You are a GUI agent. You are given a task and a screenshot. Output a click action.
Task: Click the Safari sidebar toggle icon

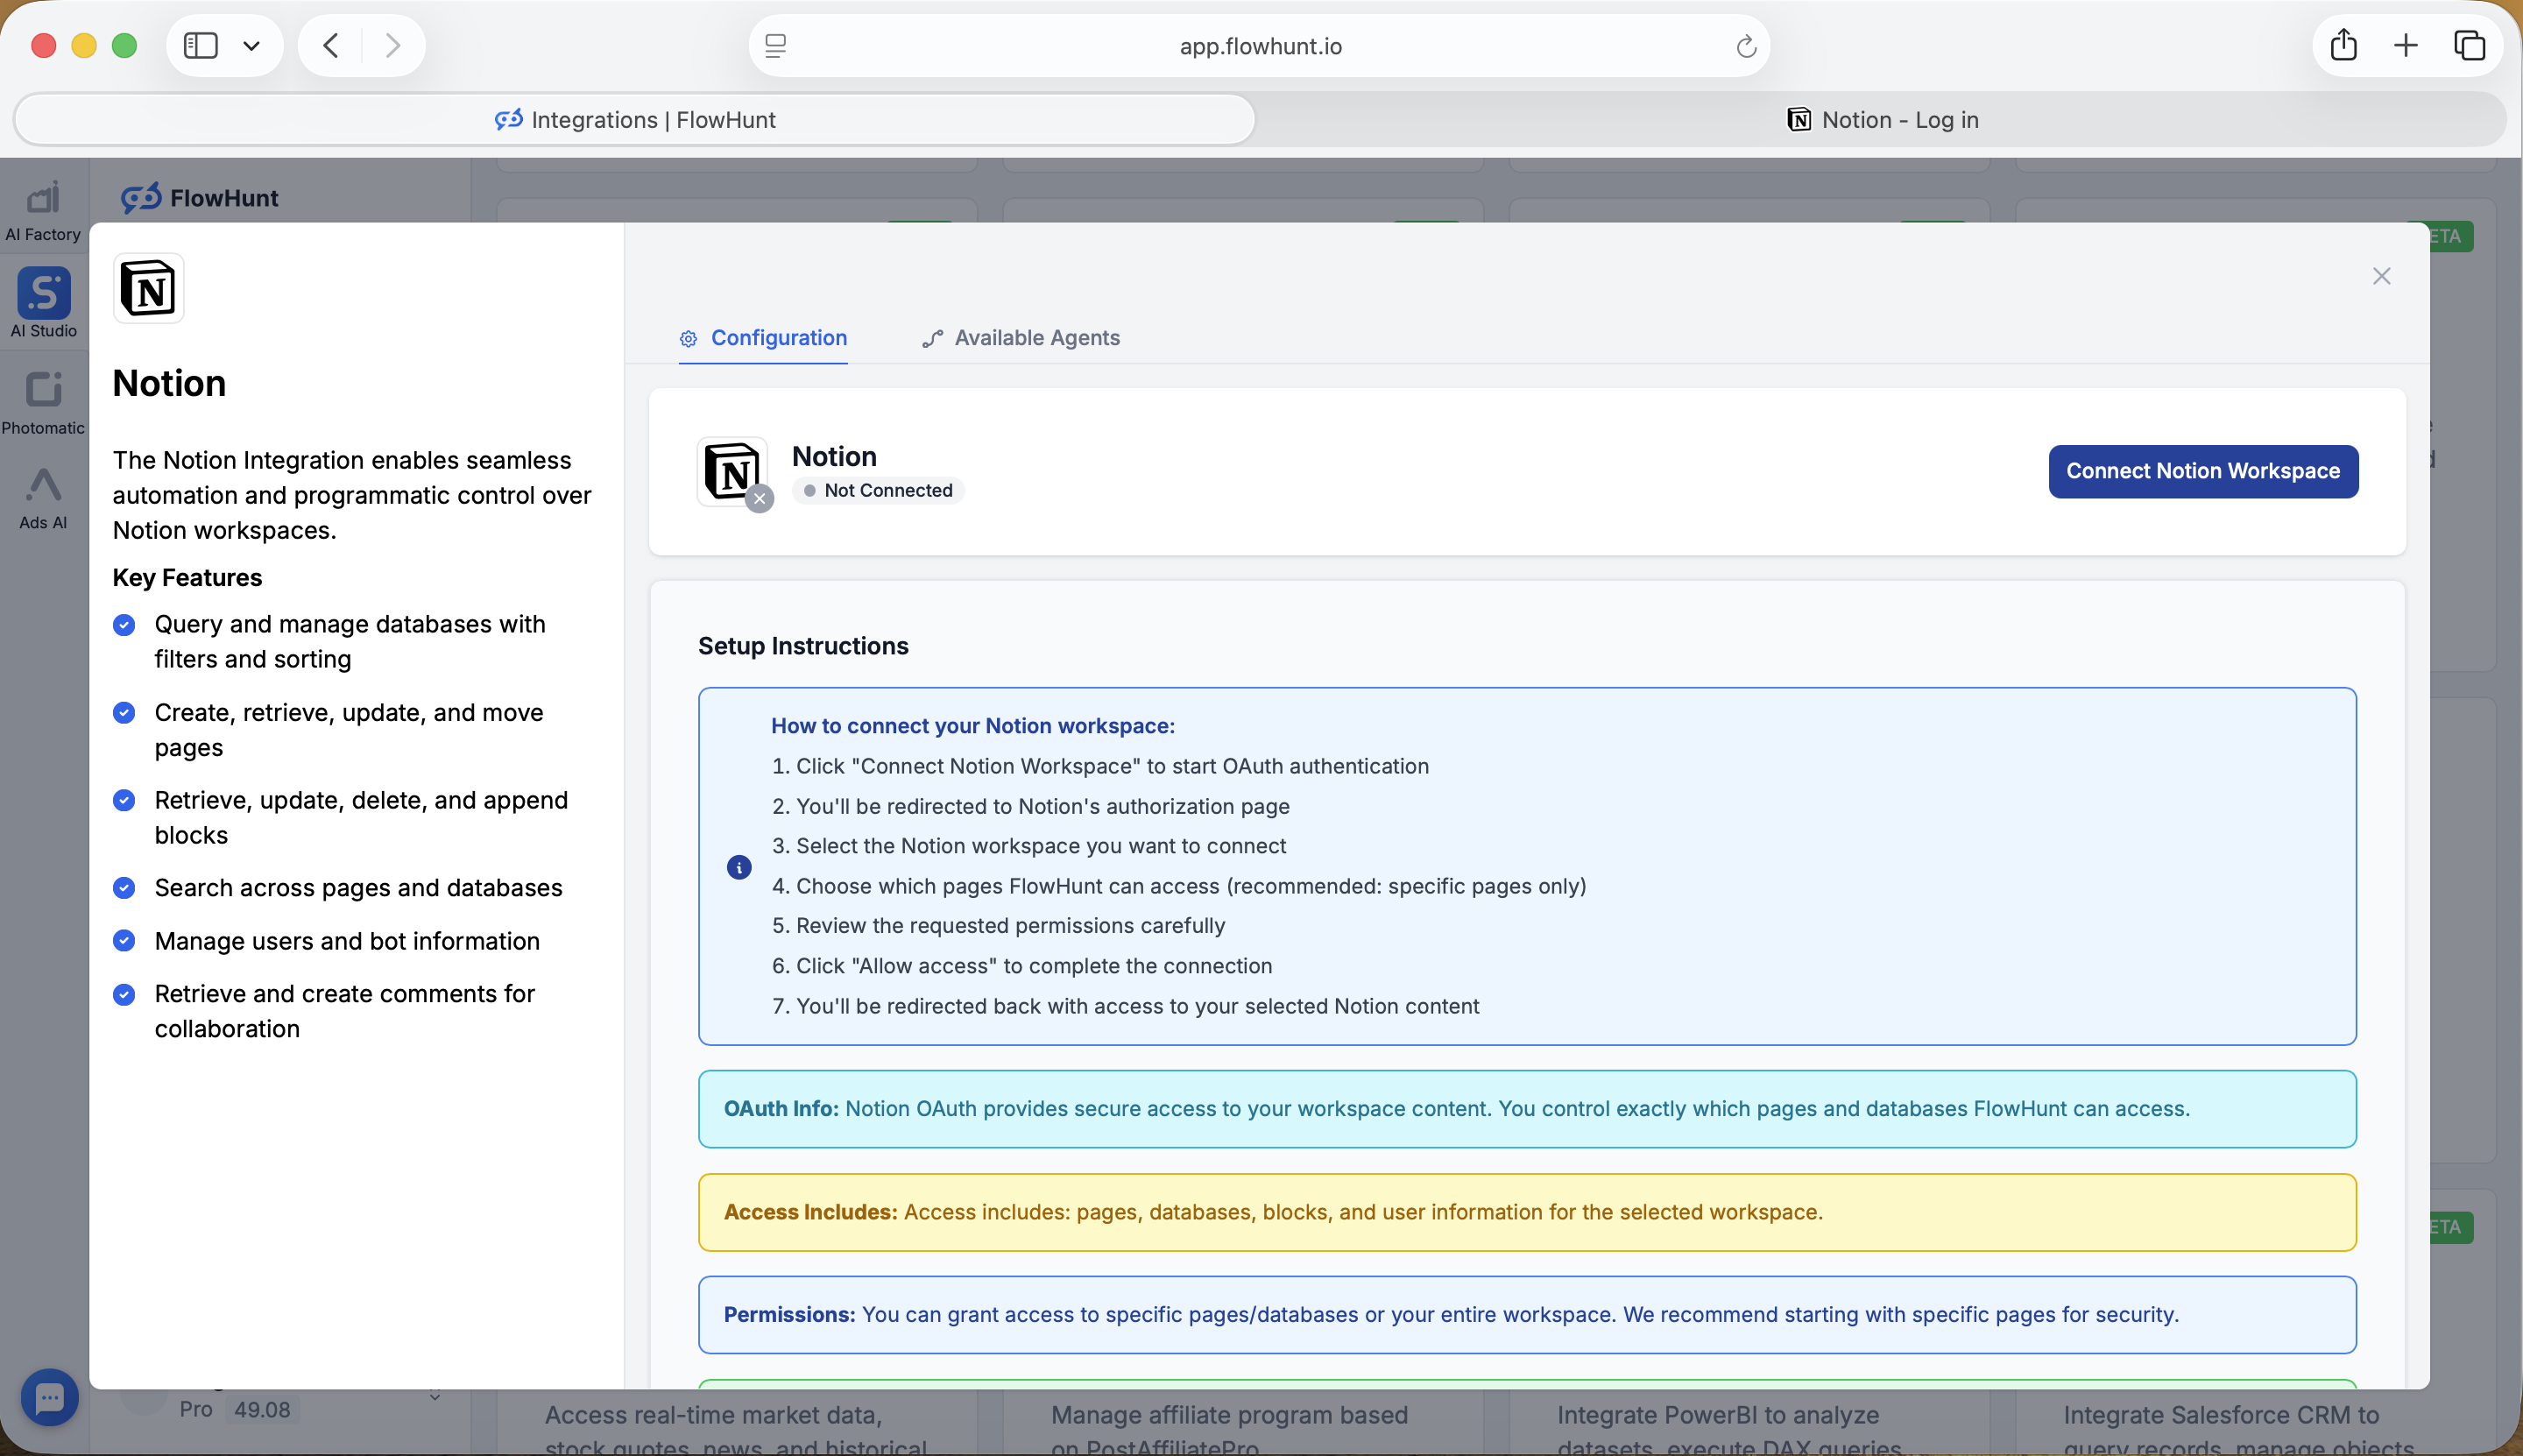(x=201, y=46)
